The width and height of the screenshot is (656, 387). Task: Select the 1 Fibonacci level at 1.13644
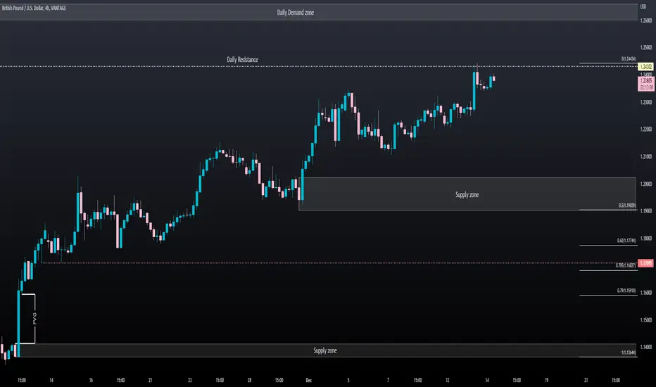tap(629, 353)
